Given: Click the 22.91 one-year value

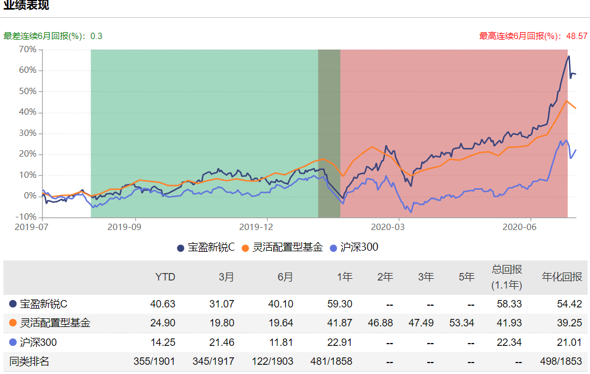Looking at the screenshot, I should (x=340, y=342).
